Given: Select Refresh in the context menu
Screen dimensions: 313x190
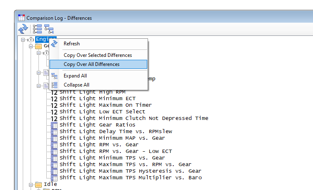Looking at the screenshot, I should 72,44.
